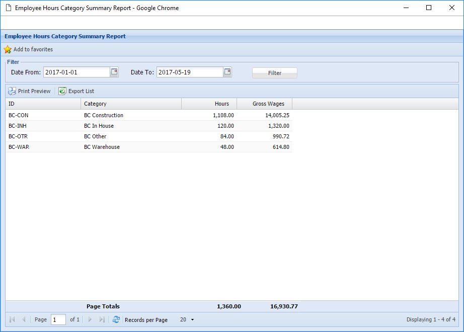Click the Export List Excel icon
The height and width of the screenshot is (332, 464).
click(x=62, y=91)
